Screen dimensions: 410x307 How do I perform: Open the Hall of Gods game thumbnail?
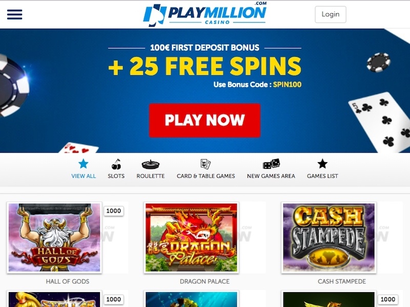54,237
